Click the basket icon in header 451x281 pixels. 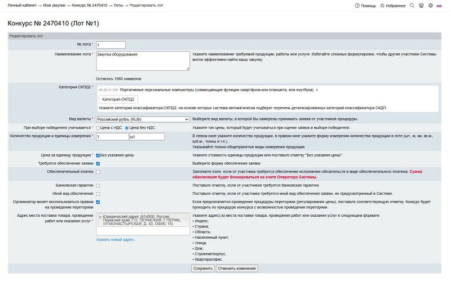click(421, 5)
